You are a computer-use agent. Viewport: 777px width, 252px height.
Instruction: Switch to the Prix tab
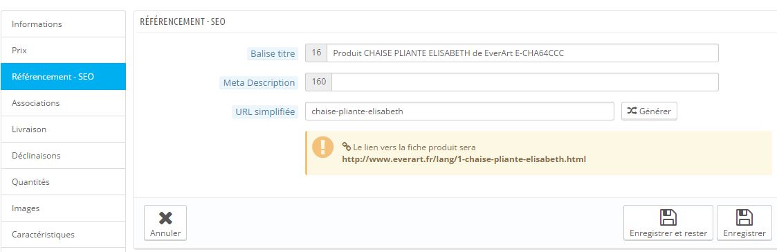click(63, 50)
